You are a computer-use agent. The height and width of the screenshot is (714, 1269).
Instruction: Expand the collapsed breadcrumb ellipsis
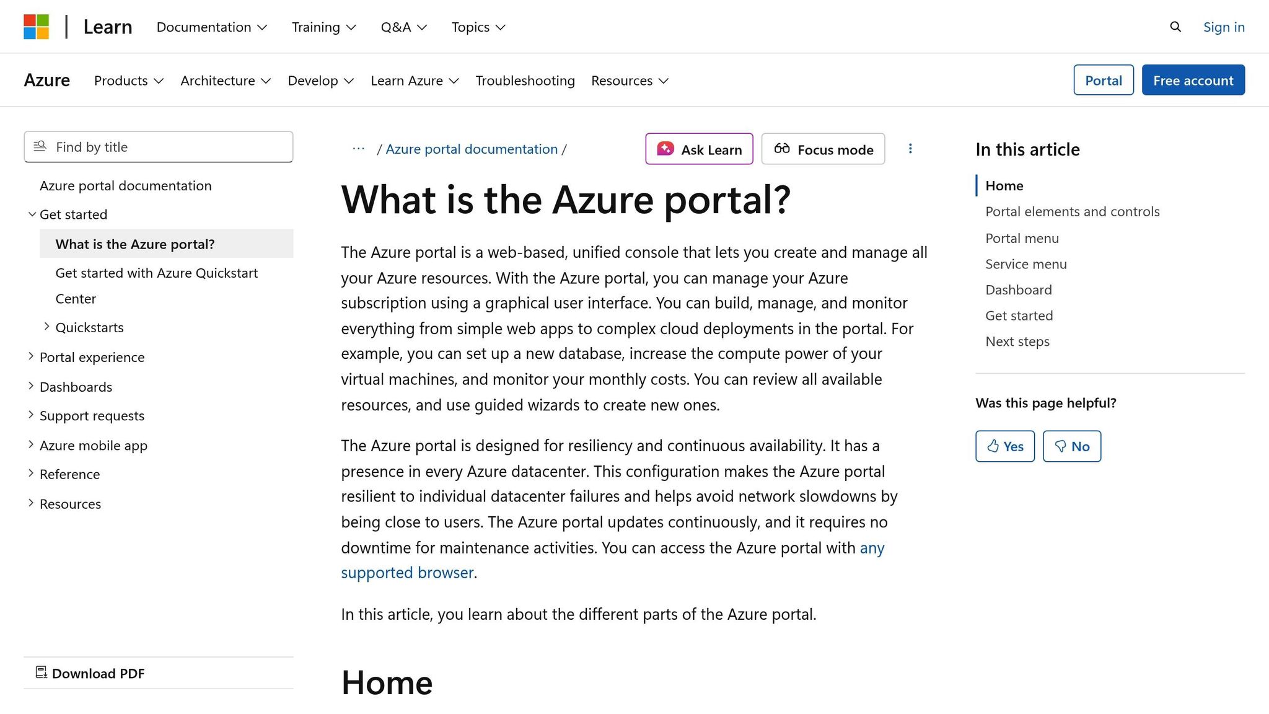tap(358, 149)
